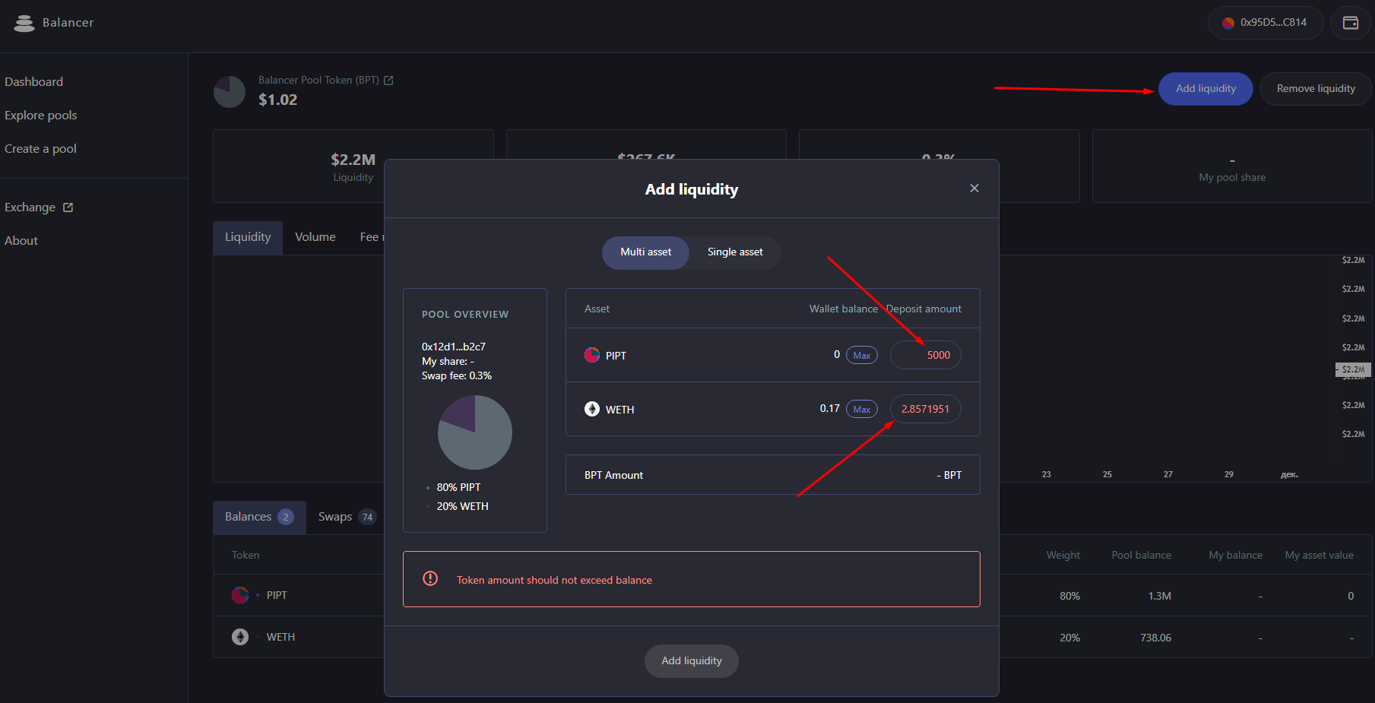The width and height of the screenshot is (1375, 703).
Task: Open the Swaps tab
Action: pyautogui.click(x=347, y=517)
